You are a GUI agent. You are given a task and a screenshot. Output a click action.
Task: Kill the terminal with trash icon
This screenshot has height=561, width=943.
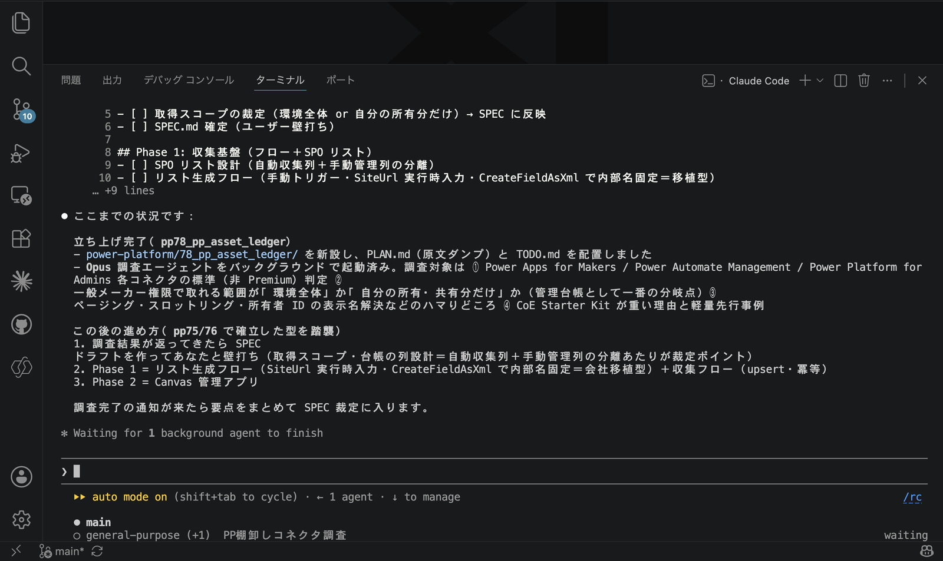click(864, 81)
